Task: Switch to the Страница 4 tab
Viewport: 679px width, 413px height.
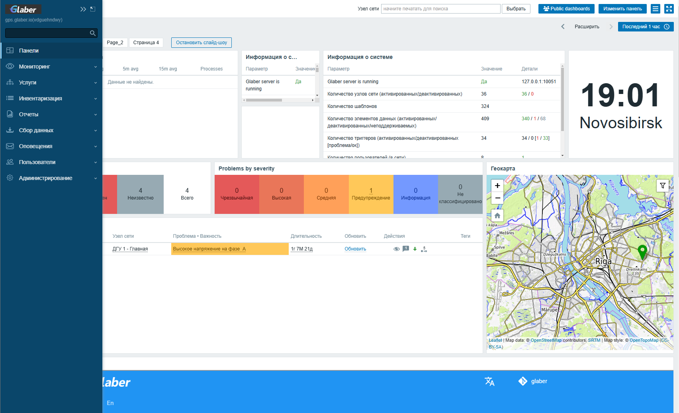Action: [x=146, y=43]
